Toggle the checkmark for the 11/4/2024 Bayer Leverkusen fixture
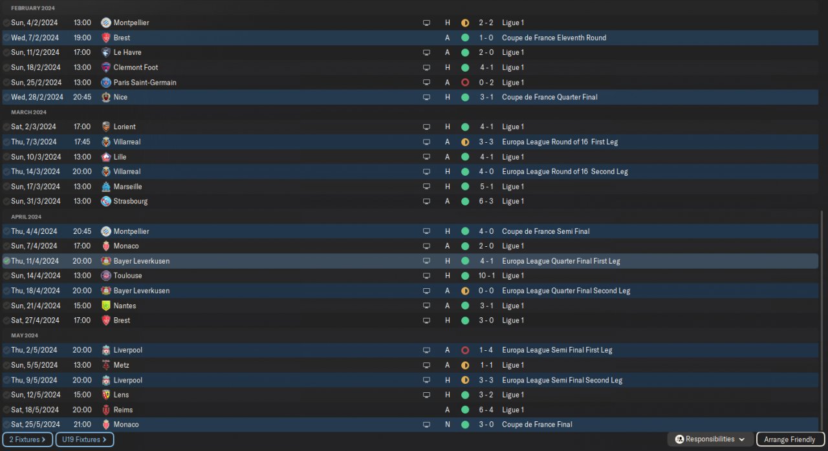Image resolution: width=828 pixels, height=451 pixels. [x=6, y=261]
